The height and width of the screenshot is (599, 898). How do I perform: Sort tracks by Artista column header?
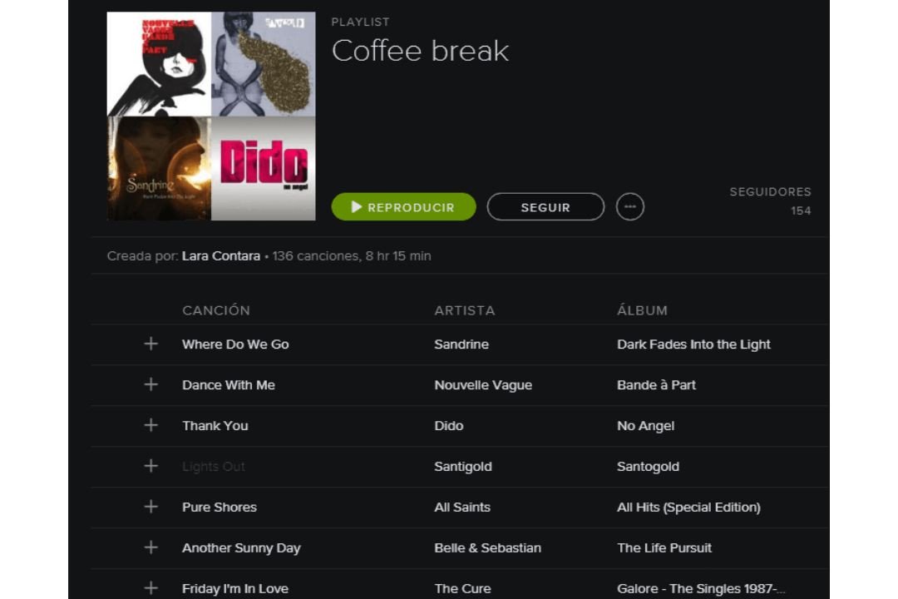coord(465,310)
